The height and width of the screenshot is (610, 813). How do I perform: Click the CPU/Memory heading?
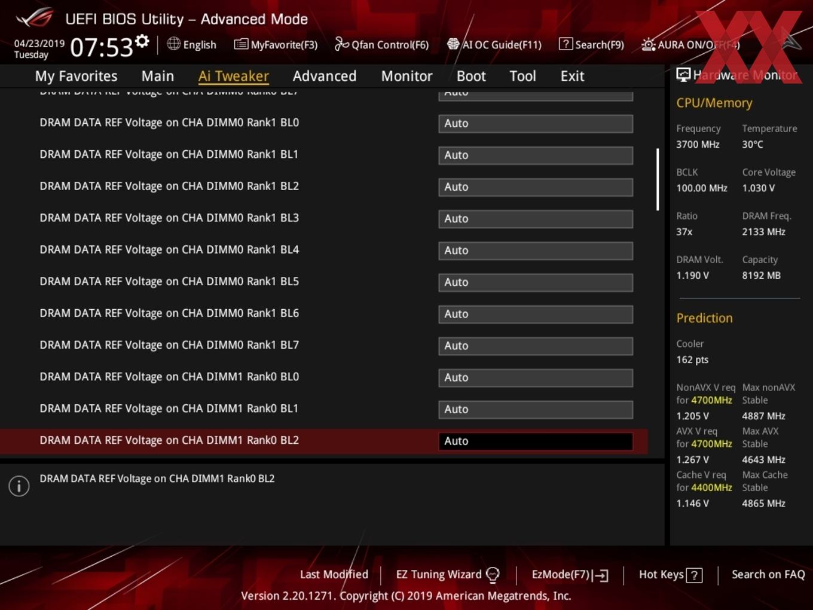tap(714, 103)
